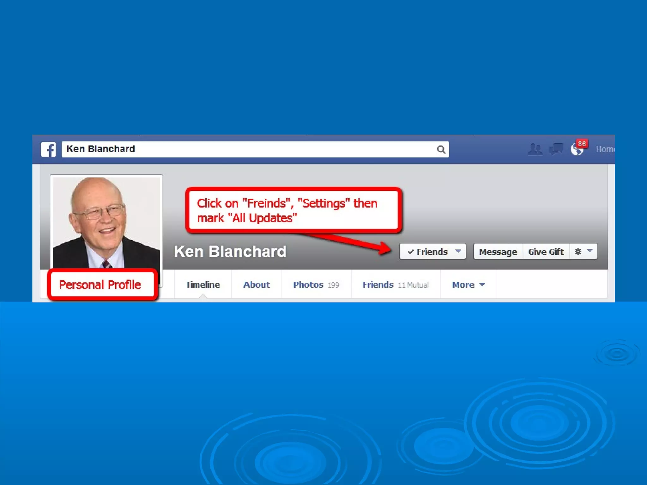Open the friend requests icon

[535, 149]
